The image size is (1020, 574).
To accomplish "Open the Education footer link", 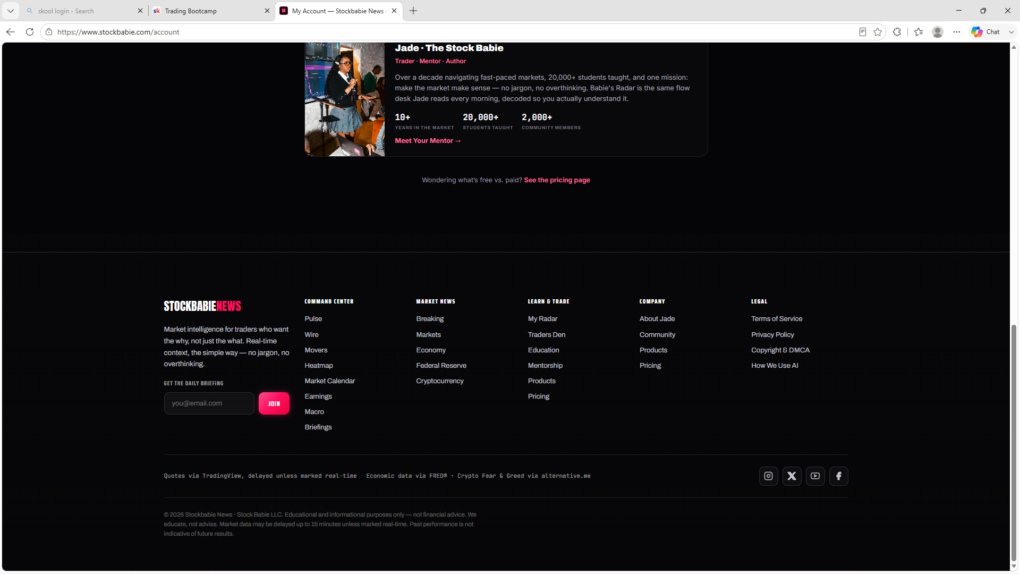I will pyautogui.click(x=543, y=350).
